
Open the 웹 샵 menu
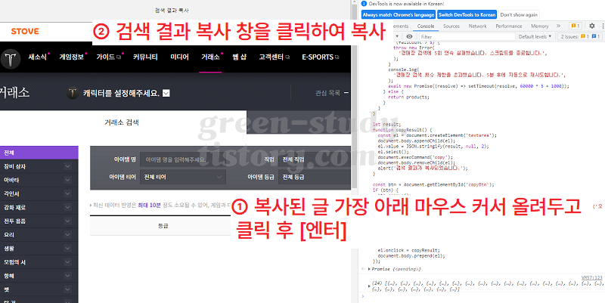tap(240, 57)
